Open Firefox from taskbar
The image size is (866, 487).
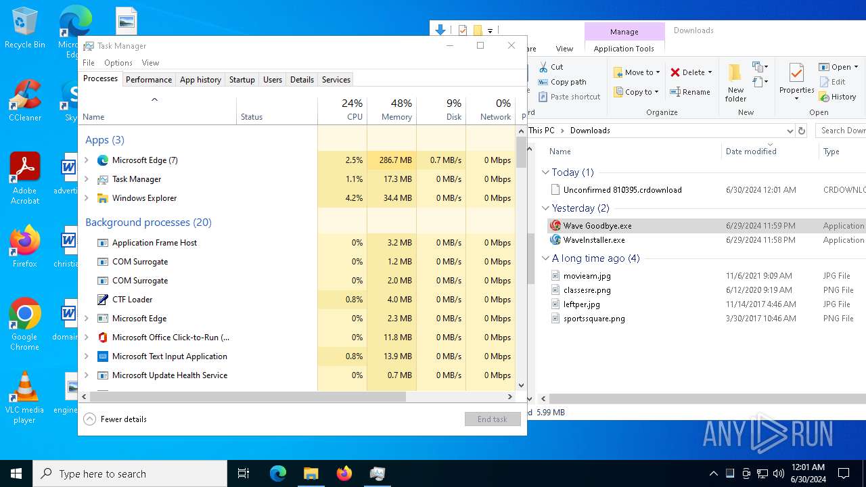point(344,473)
